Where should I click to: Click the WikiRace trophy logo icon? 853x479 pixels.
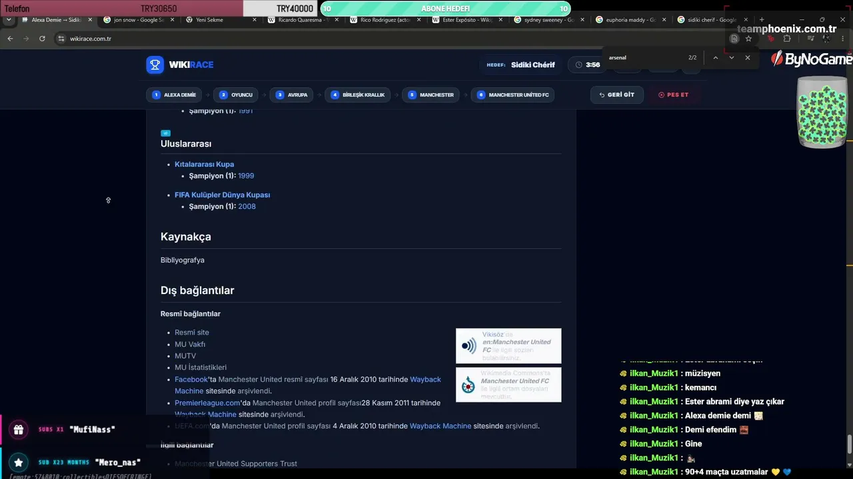click(x=155, y=65)
